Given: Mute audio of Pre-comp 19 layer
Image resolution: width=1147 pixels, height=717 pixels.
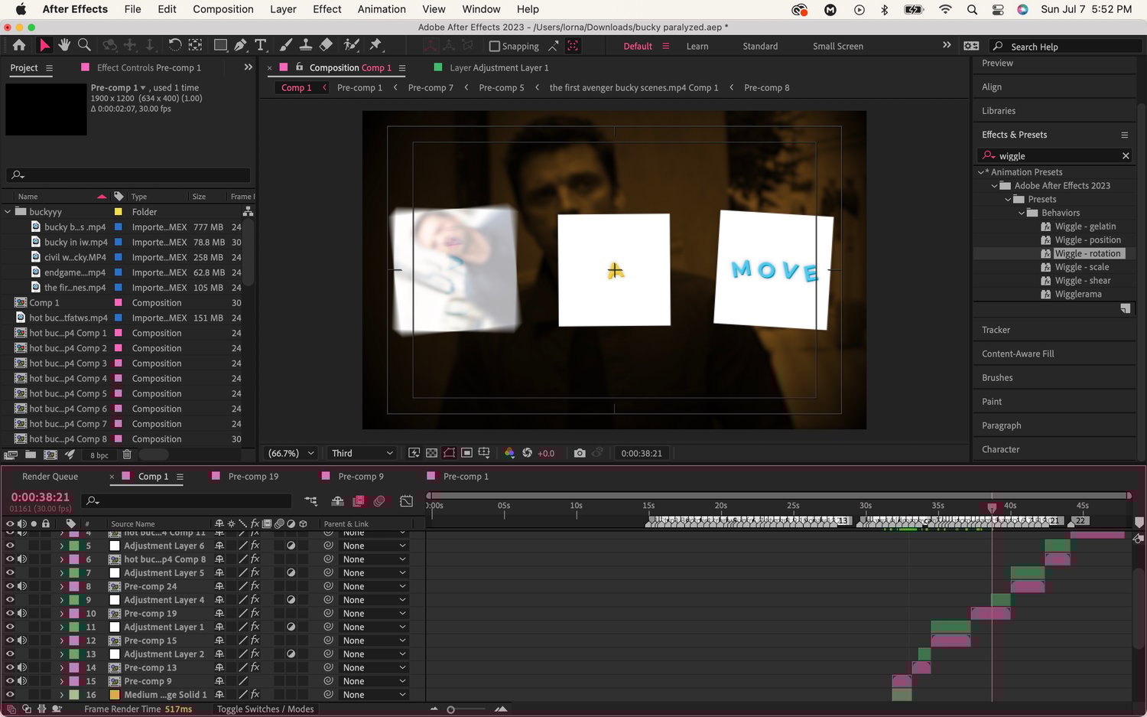Looking at the screenshot, I should tap(22, 613).
